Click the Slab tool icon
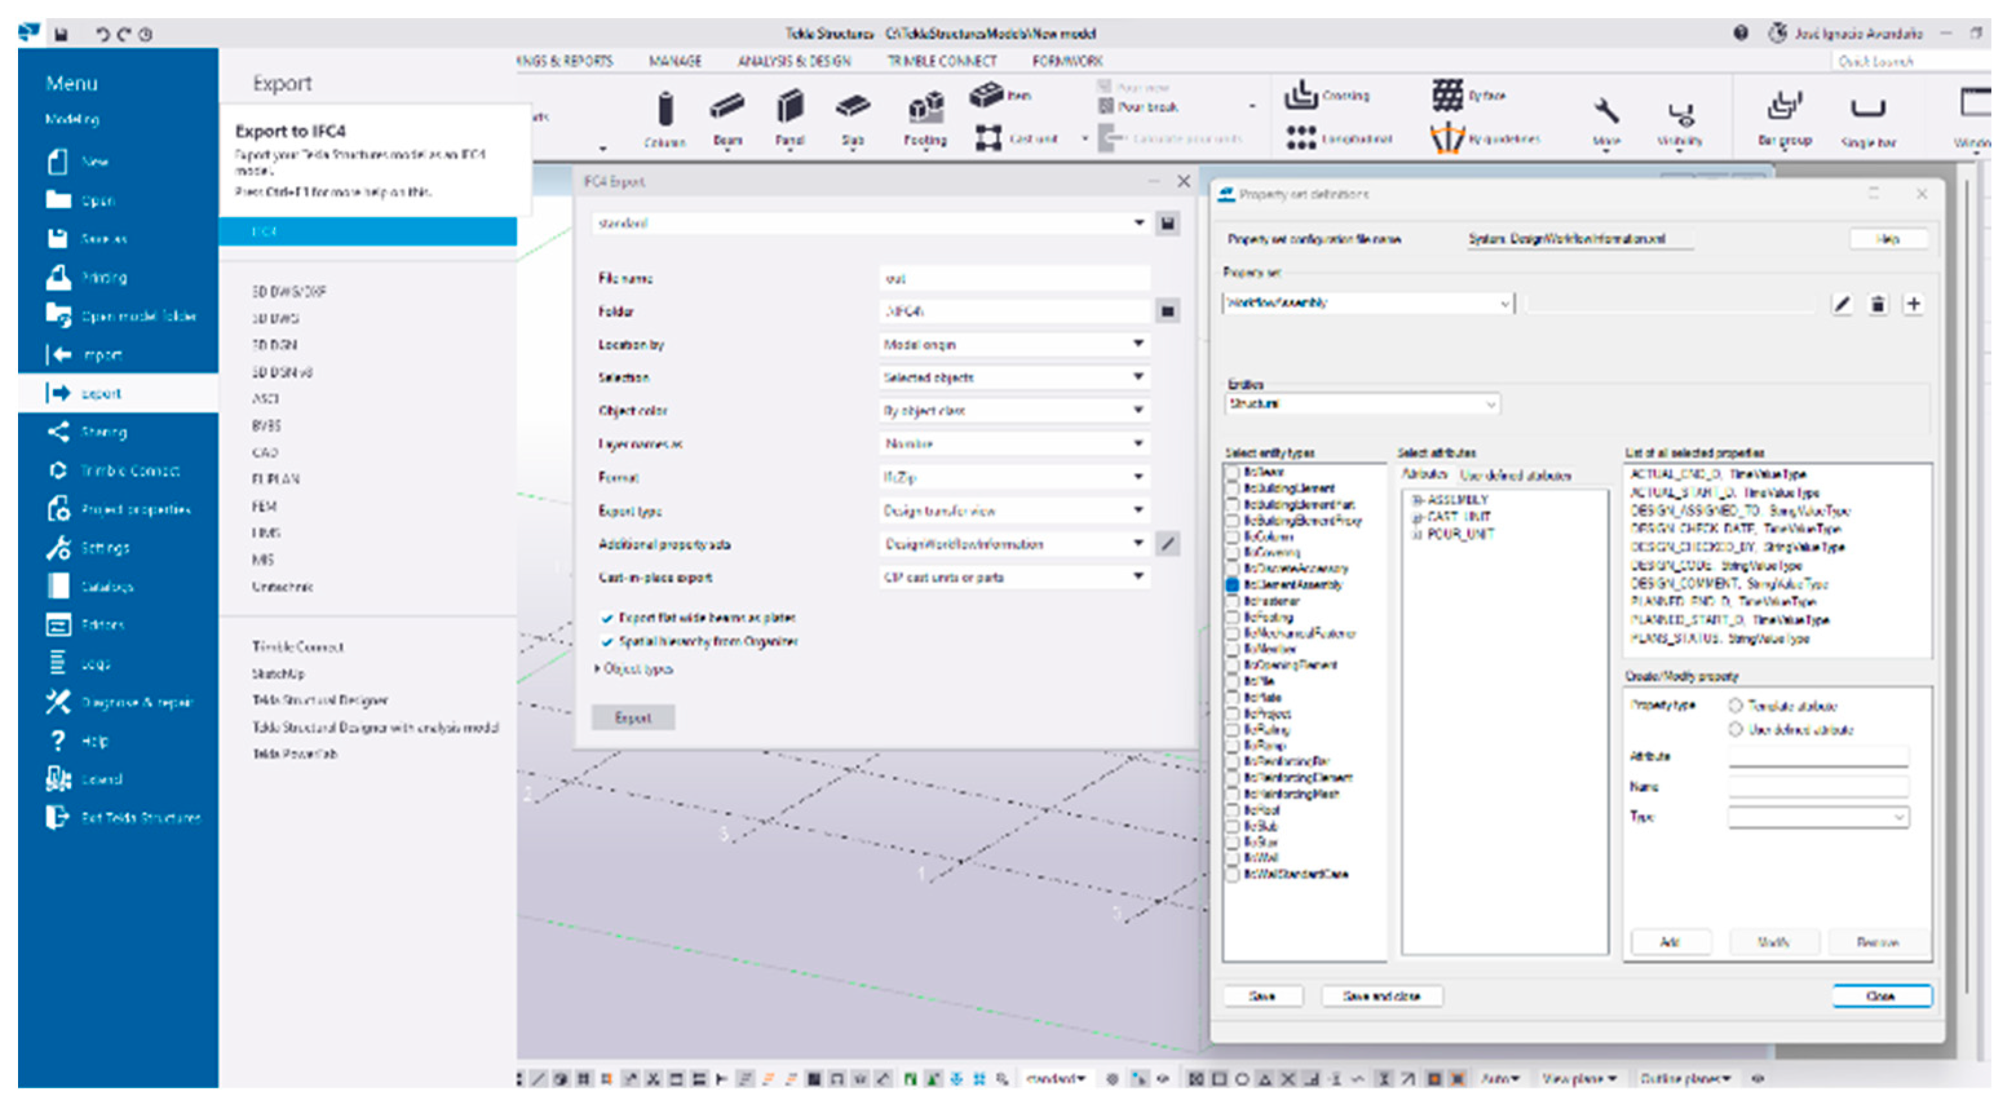 [853, 108]
